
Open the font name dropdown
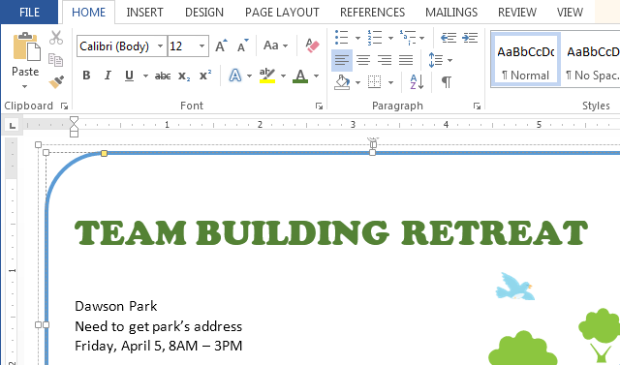pyautogui.click(x=160, y=46)
